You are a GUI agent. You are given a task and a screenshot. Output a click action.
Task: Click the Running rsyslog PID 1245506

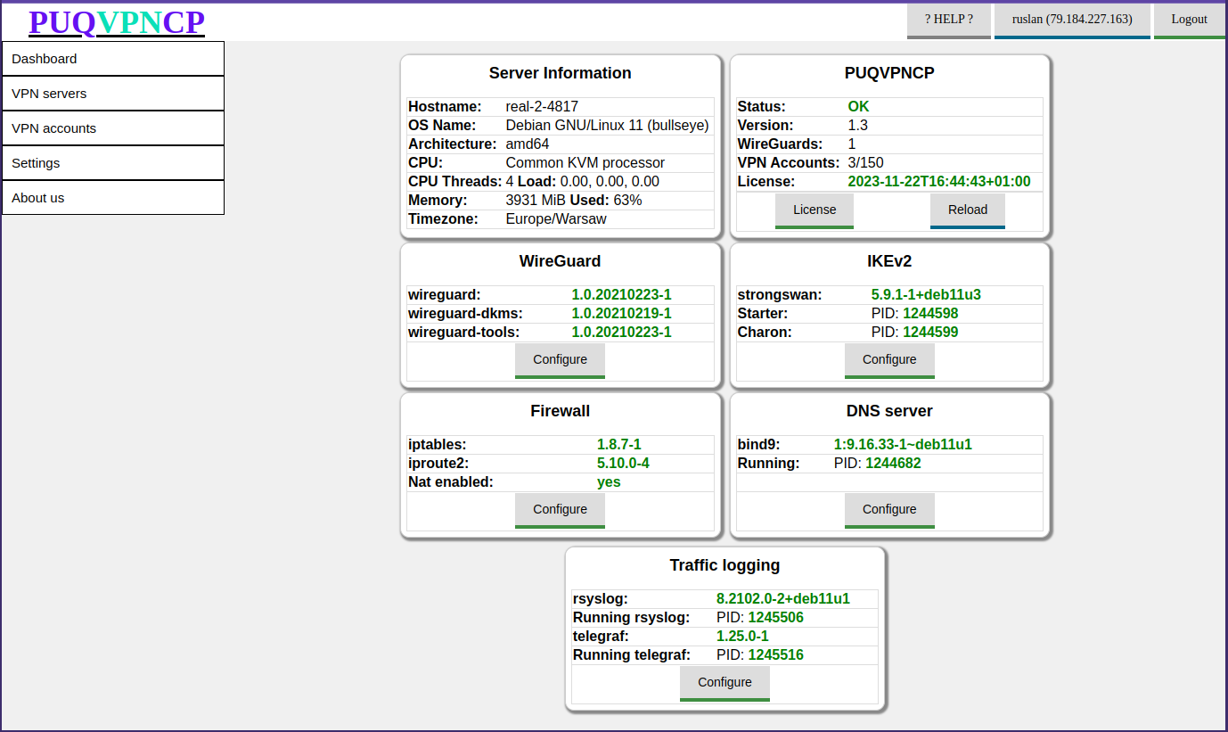click(x=775, y=618)
